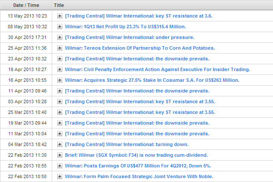Open Acquires Strategic 27.5% Stake In Cosumar link
Screen dimensions: 273x182
pyautogui.click(x=152, y=80)
